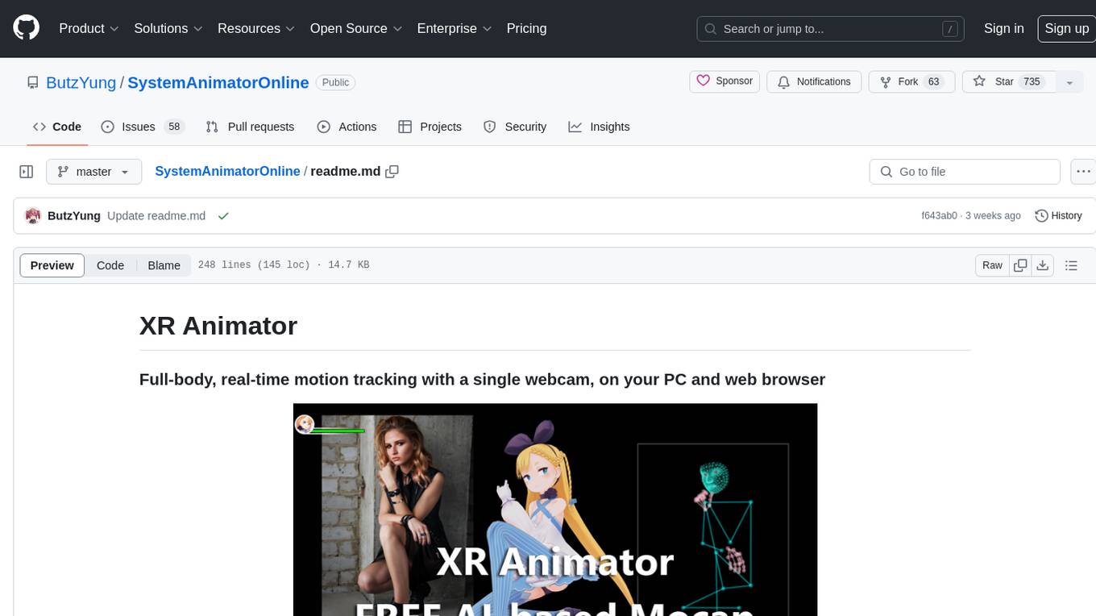Switch to the Projects tab
Image resolution: width=1096 pixels, height=616 pixels.
click(430, 127)
